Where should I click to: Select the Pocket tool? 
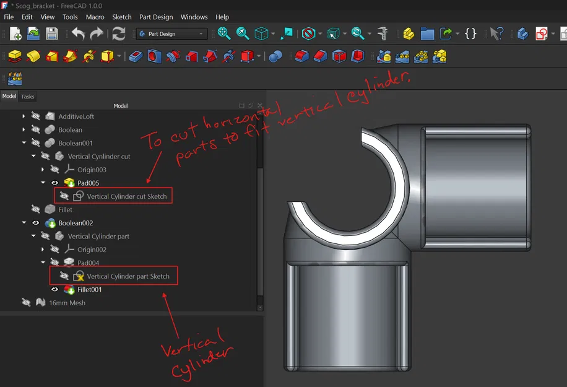pyautogui.click(x=136, y=56)
